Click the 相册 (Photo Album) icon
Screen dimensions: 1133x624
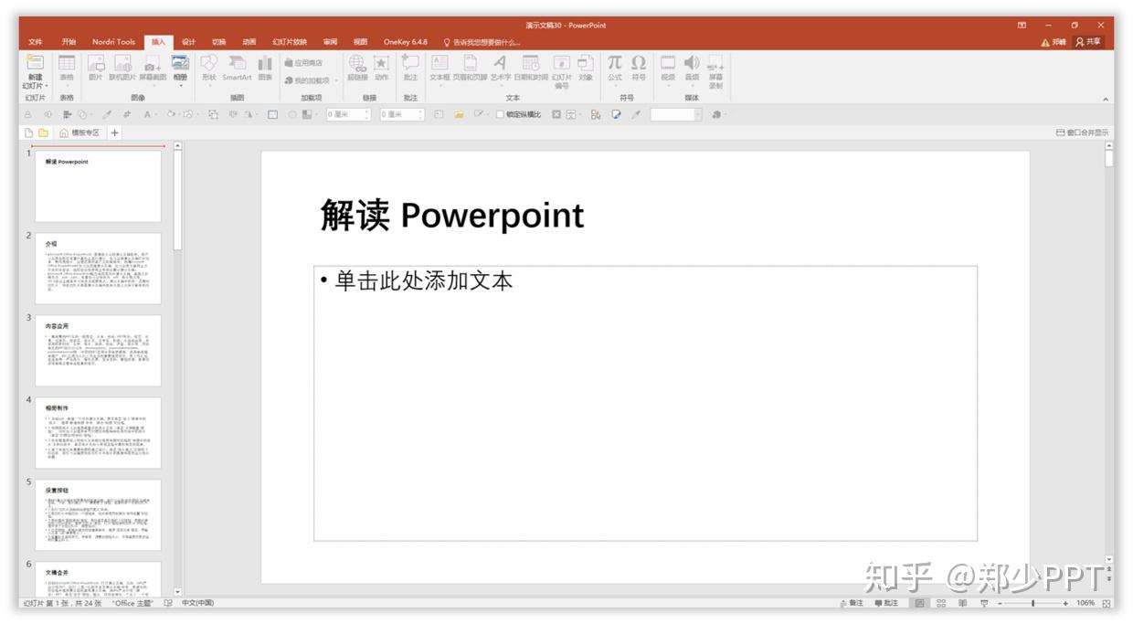click(x=180, y=63)
